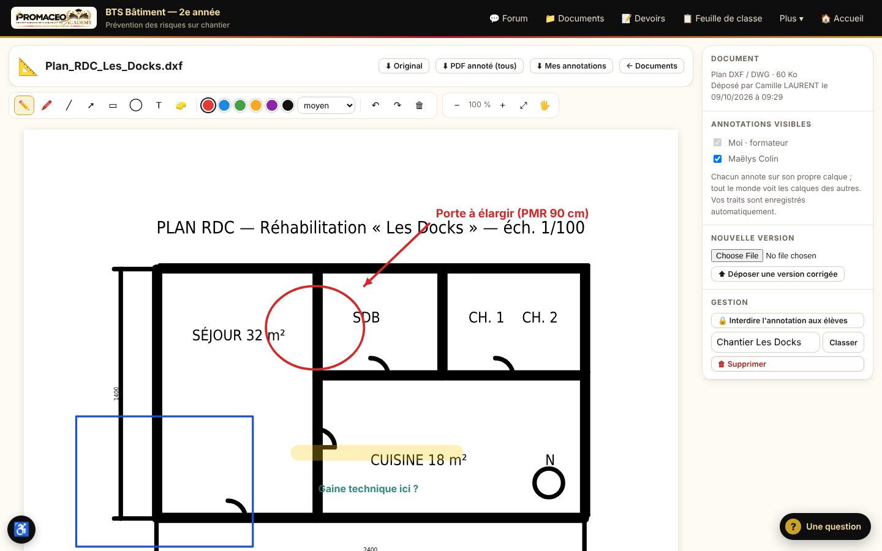
Task: Open the Devoirs section
Action: (643, 18)
